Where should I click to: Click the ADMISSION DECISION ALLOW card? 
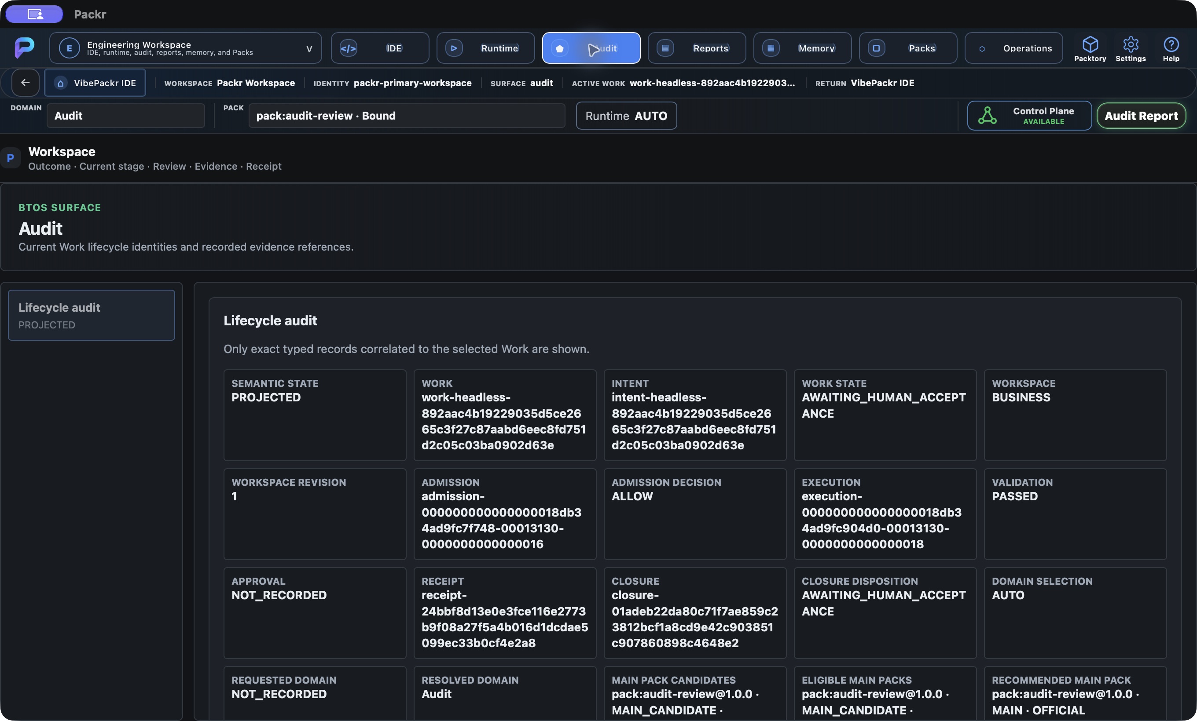click(695, 514)
